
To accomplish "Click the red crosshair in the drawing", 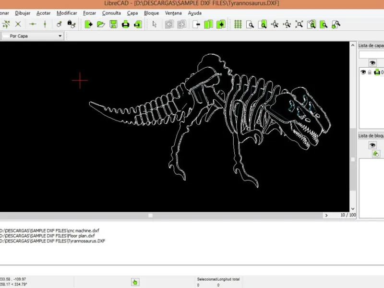I will click(80, 80).
